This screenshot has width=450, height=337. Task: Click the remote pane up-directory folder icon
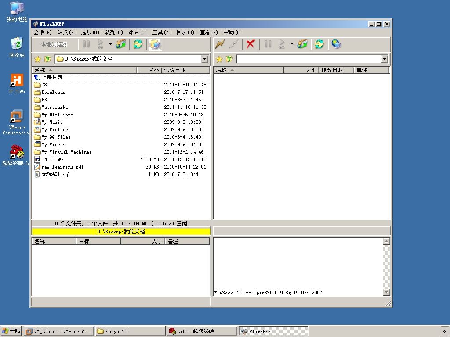229,59
